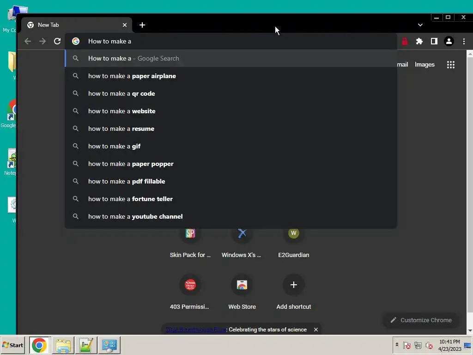This screenshot has height=355, width=473.
Task: Open the Skin Pack shortcut
Action: click(190, 243)
